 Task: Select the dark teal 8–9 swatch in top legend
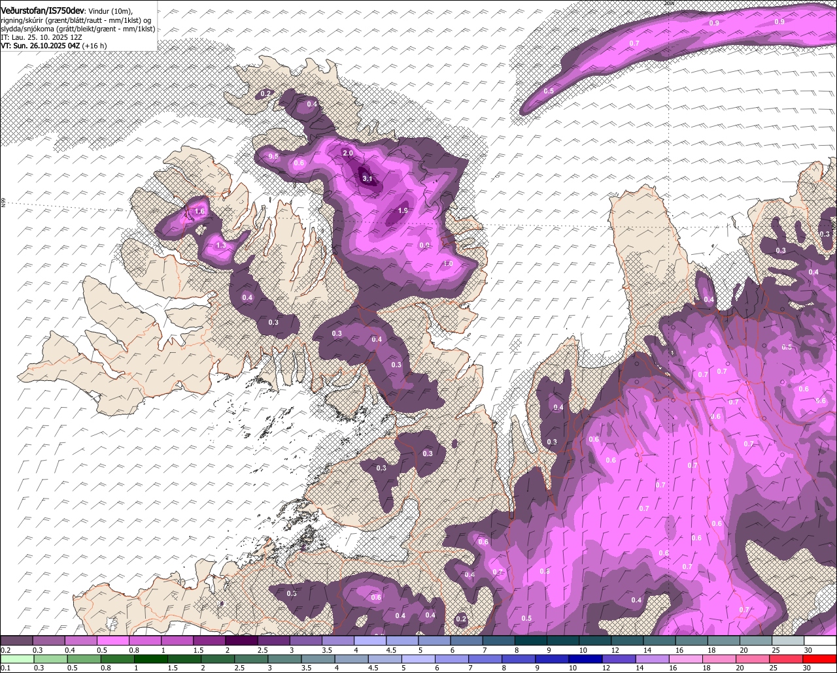click(530, 641)
